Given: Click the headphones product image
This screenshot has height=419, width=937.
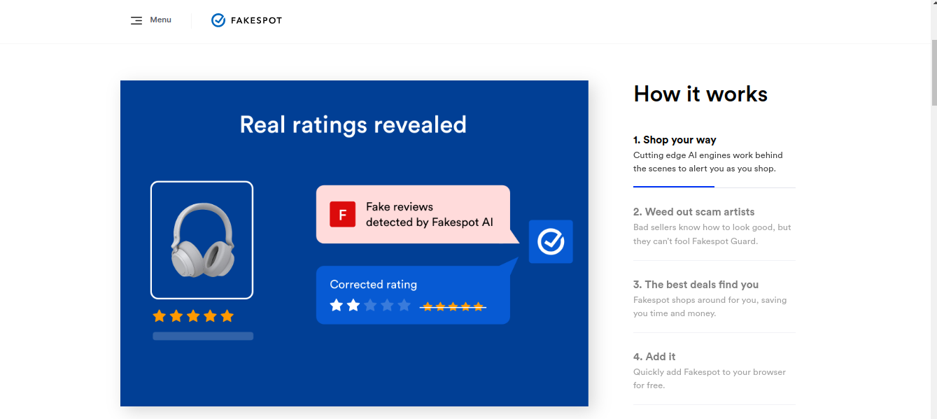Looking at the screenshot, I should coord(202,240).
